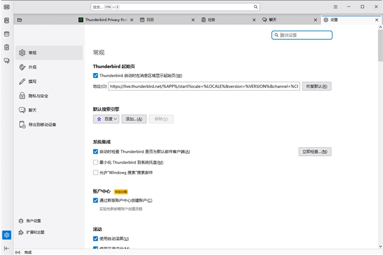Open the Address Book space icon
The image size is (383, 255).
[x=7, y=20]
